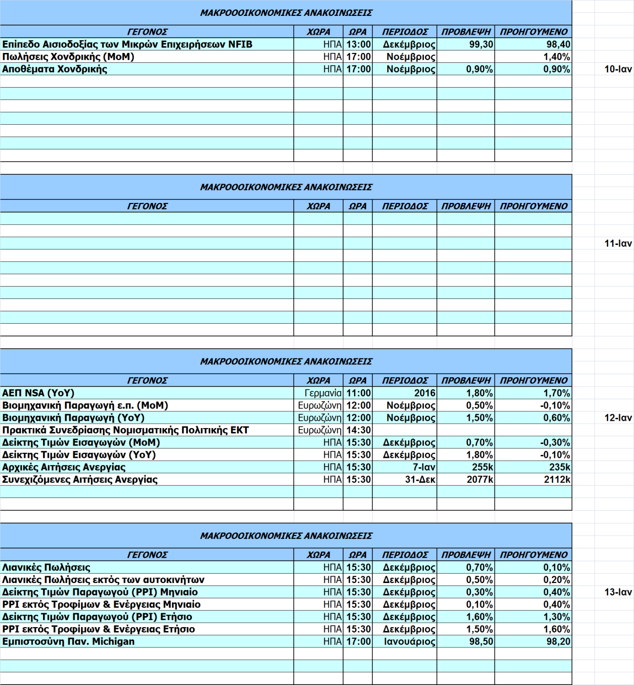The height and width of the screenshot is (685, 634).
Task: Click 'PPI εκτός Τροφίμων & Ενέργειας Μηνιαίο' cell
Action: tap(147, 604)
